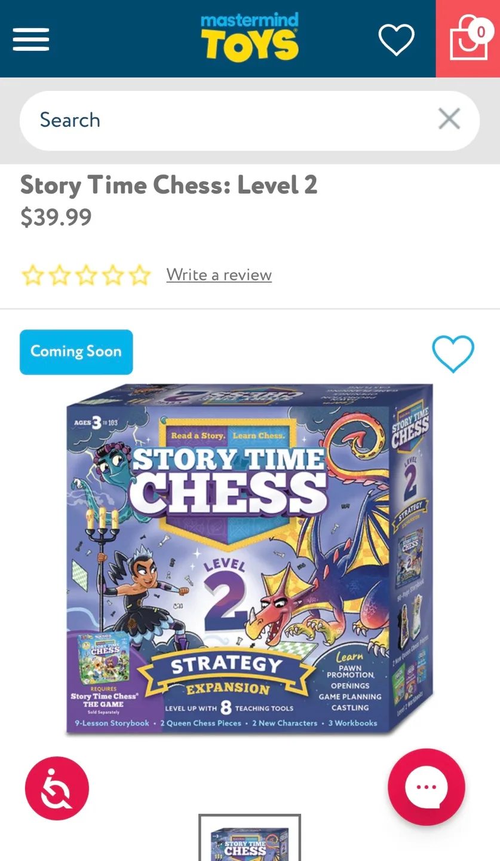Open the accessibility wheelchair widget
The width and height of the screenshot is (500, 861).
[x=57, y=787]
